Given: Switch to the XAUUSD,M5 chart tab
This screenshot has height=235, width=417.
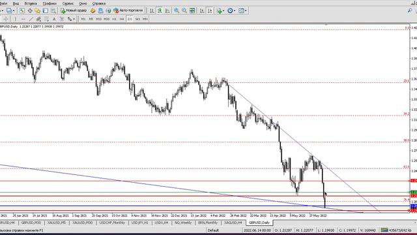Looking at the screenshot, I should pyautogui.click(x=57, y=223).
